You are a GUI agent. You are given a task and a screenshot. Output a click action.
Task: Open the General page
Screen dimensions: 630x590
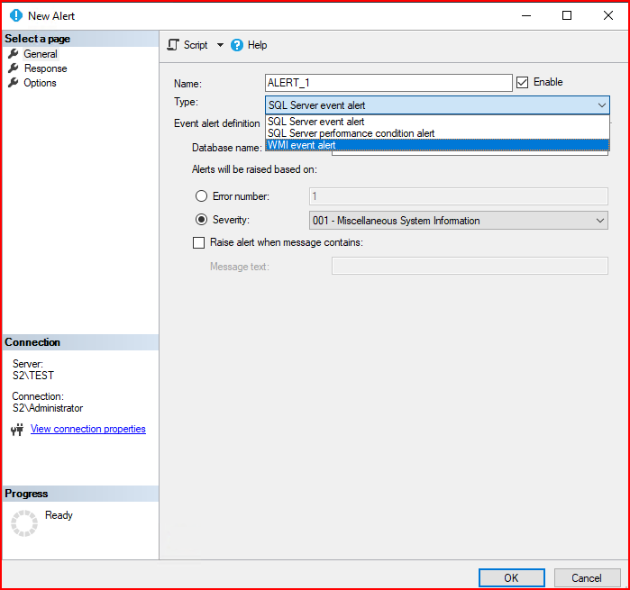point(41,54)
